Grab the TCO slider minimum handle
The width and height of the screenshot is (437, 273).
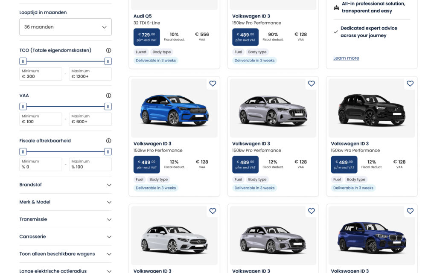[x=23, y=61]
